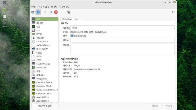Viewport: 196px width, 110px height.
Task: Click the greyed-out run play button
Action: 45,12
